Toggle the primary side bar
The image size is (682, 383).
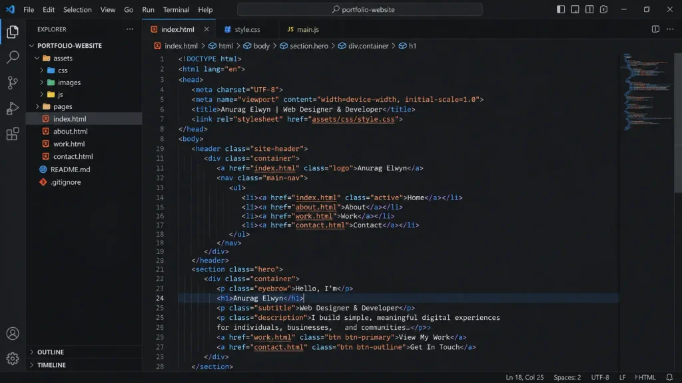pos(561,9)
